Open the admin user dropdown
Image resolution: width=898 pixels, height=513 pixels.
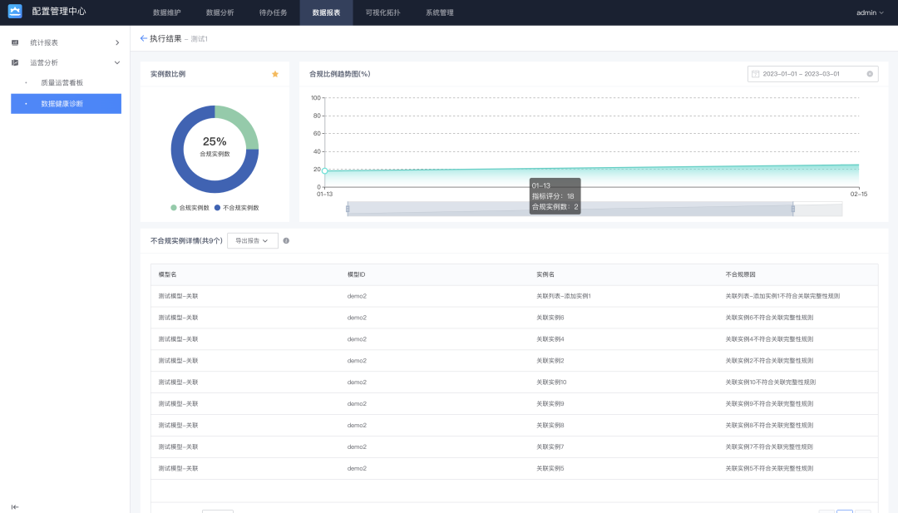[870, 12]
